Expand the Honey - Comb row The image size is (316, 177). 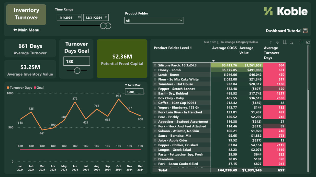155,70
